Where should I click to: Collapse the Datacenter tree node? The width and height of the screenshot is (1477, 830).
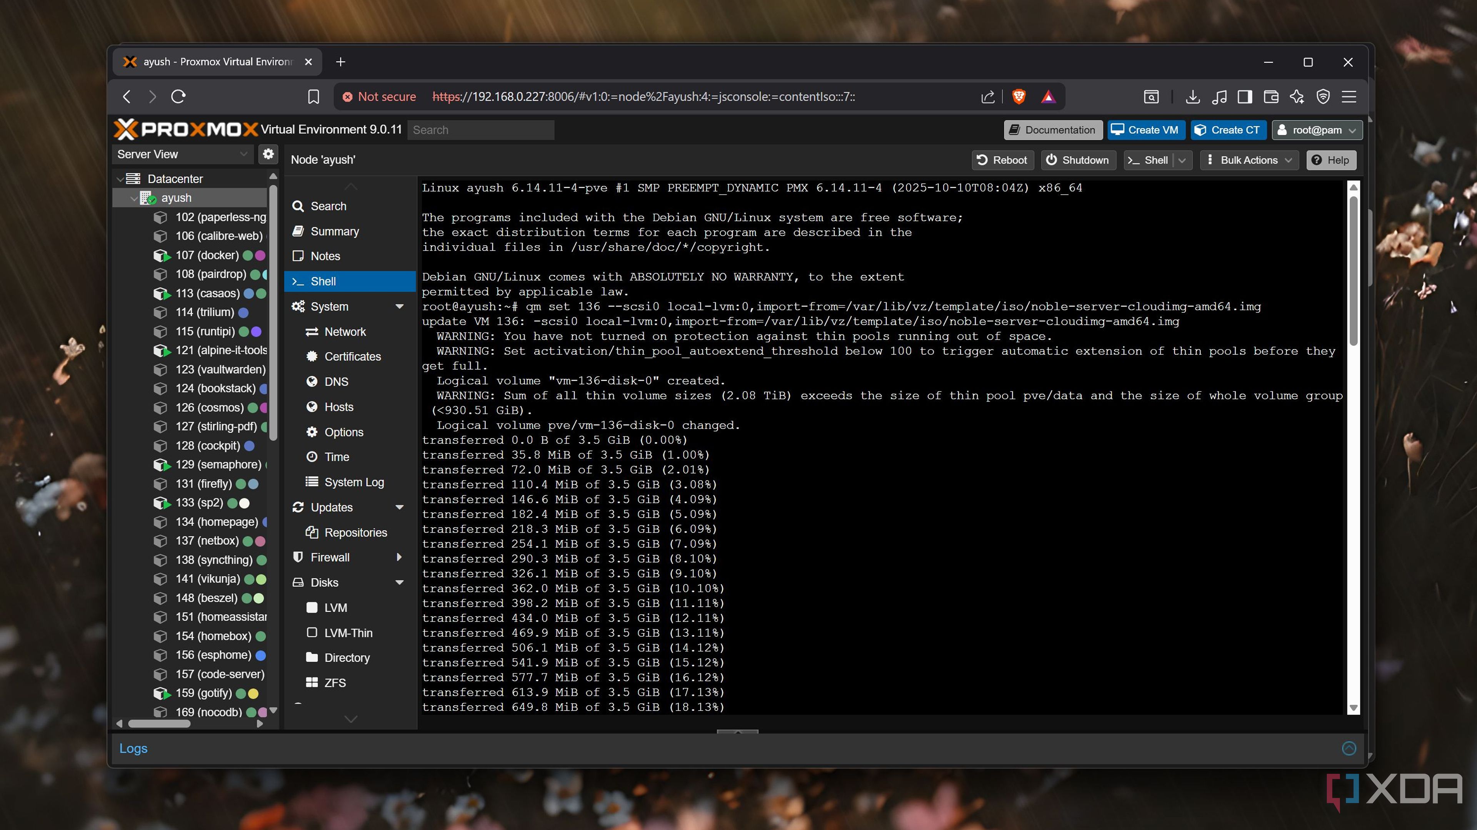[x=120, y=179]
